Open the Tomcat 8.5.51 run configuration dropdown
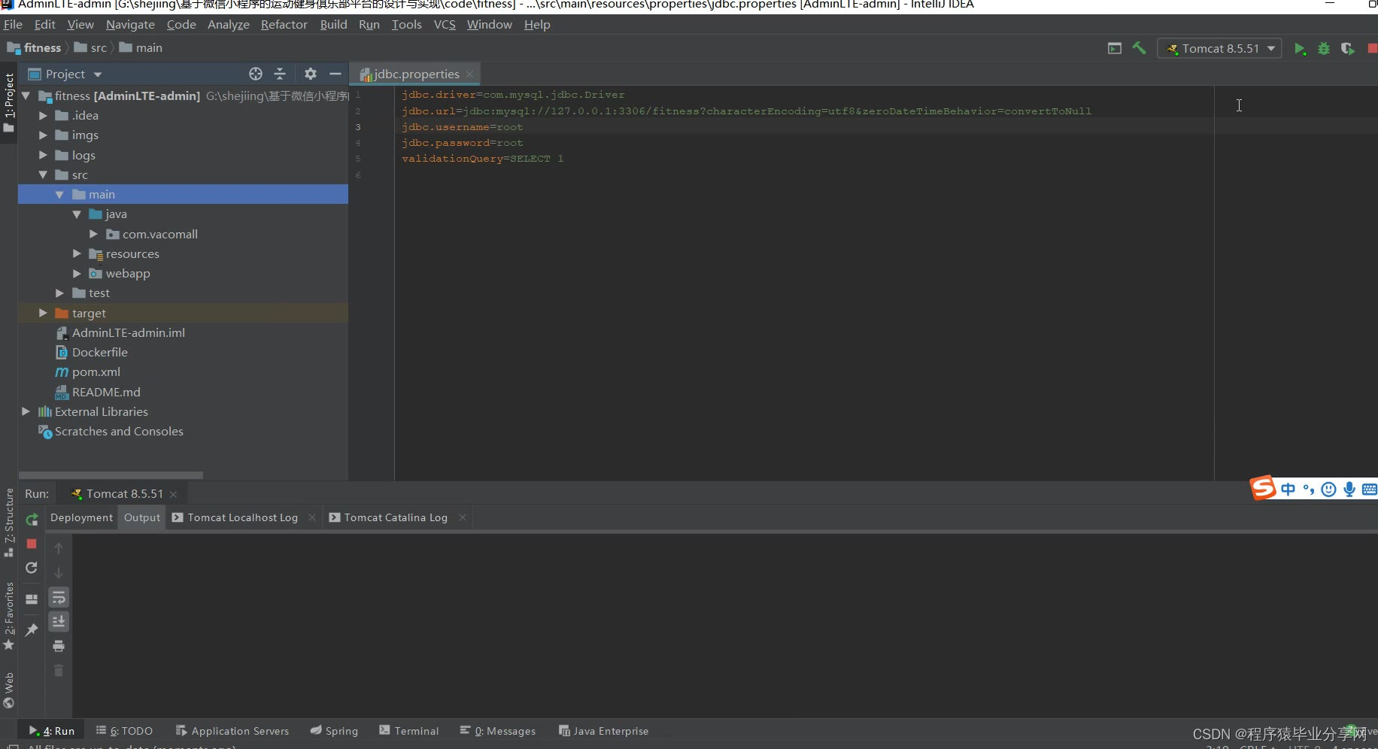Image resolution: width=1378 pixels, height=749 pixels. (x=1219, y=49)
